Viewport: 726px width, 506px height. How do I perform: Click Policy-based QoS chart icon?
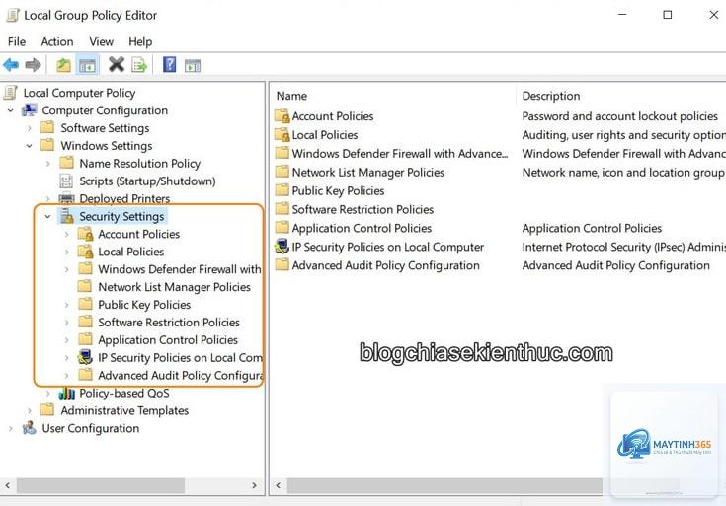(67, 394)
